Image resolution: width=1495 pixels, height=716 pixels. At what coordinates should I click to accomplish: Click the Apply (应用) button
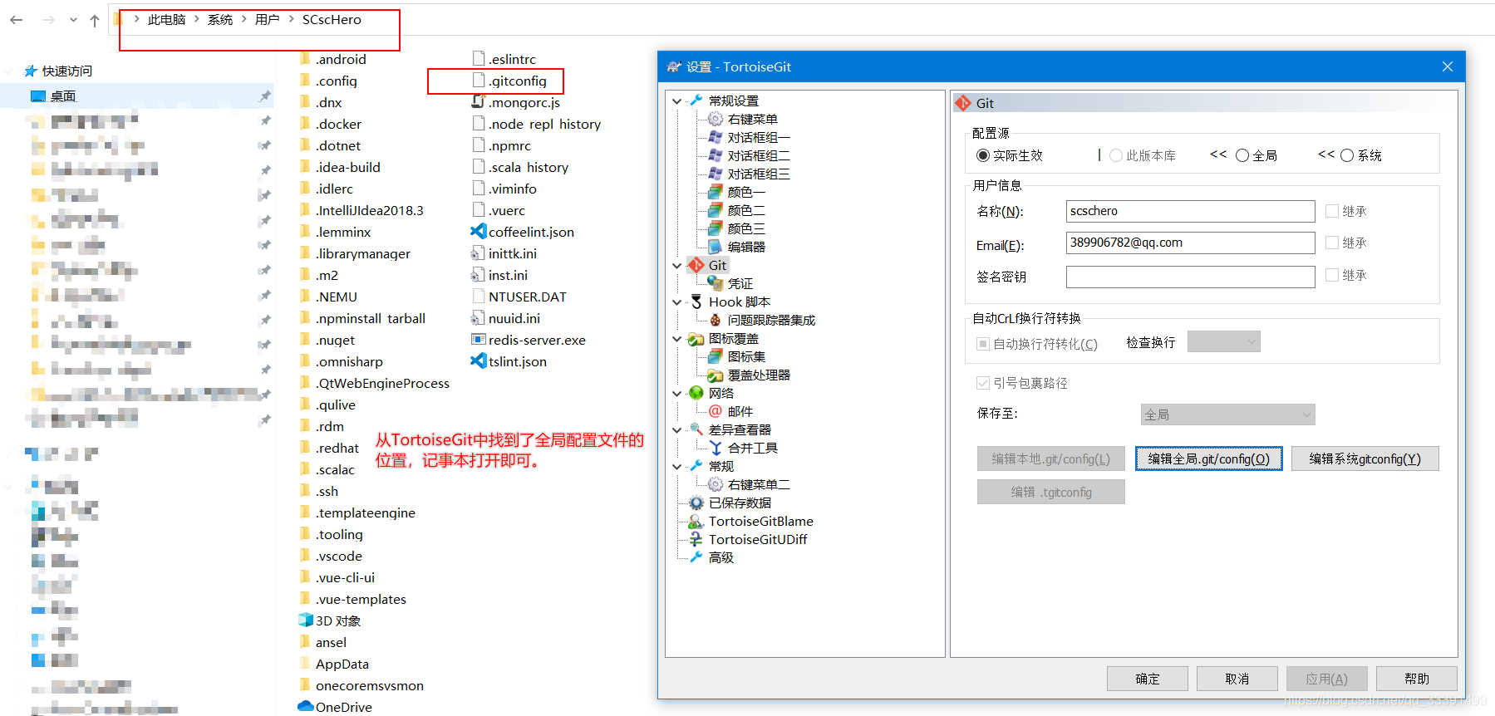coord(1326,679)
